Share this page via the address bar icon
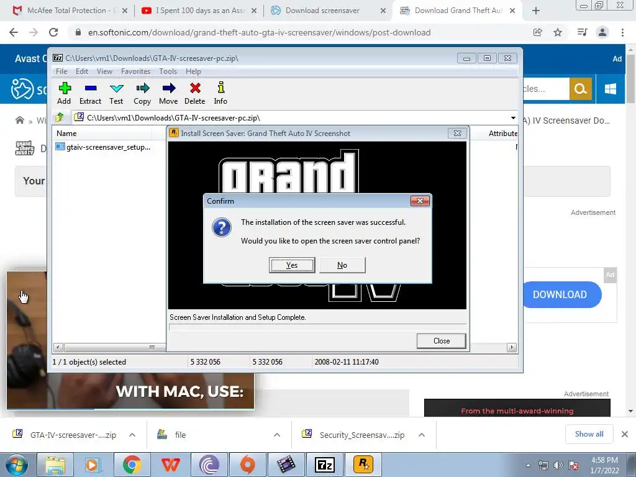Screen dimensions: 636x477 pyautogui.click(x=538, y=32)
